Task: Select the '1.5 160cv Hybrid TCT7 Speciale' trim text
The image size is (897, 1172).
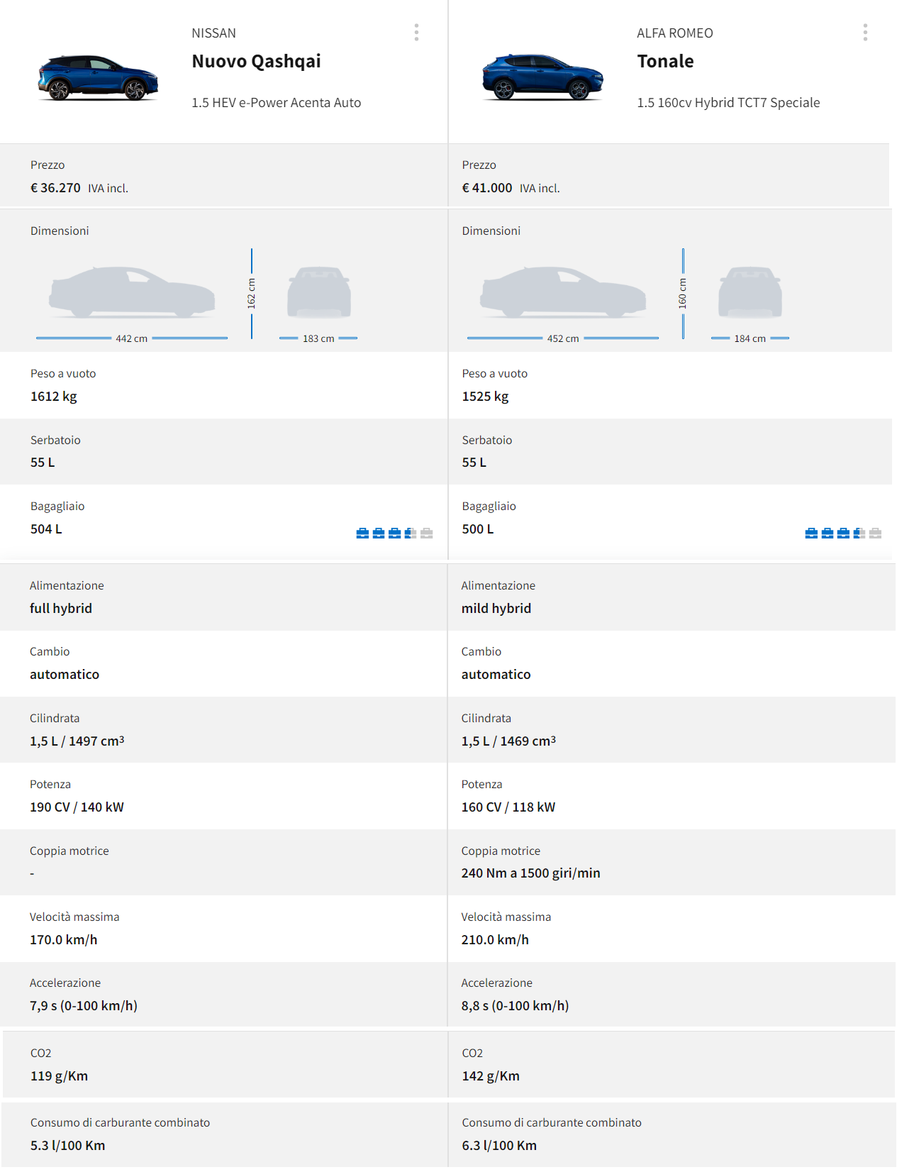Action: click(x=728, y=103)
